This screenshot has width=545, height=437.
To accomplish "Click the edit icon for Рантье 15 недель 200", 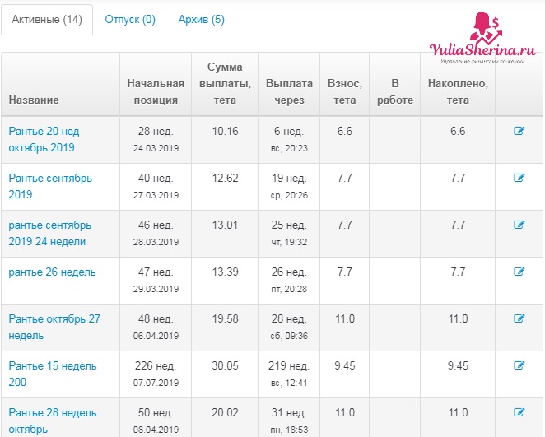I will tap(519, 365).
